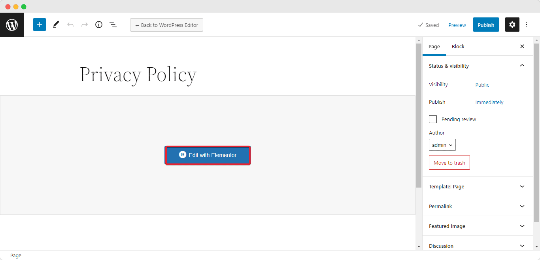Open the three-dot Options menu icon
This screenshot has width=540, height=260.
[x=527, y=24]
